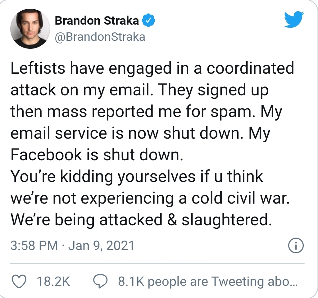Screen dimensions: 318x298
Task: Click the line mentioning "cold civil war"
Action: (150, 198)
